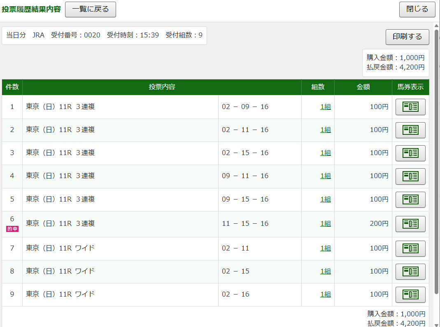This screenshot has width=440, height=327.
Task: Click the 100円 amount in row 9
Action: point(379,294)
